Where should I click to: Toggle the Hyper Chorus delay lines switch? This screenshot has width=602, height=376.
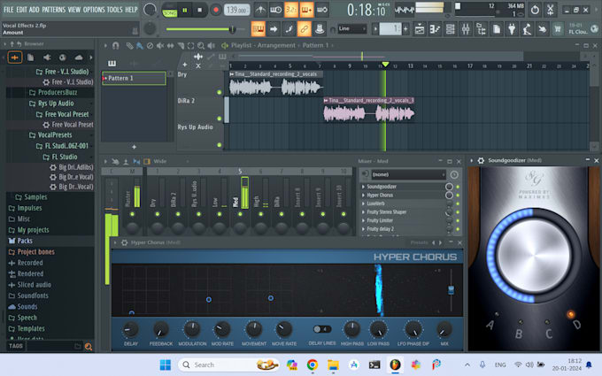coord(321,329)
